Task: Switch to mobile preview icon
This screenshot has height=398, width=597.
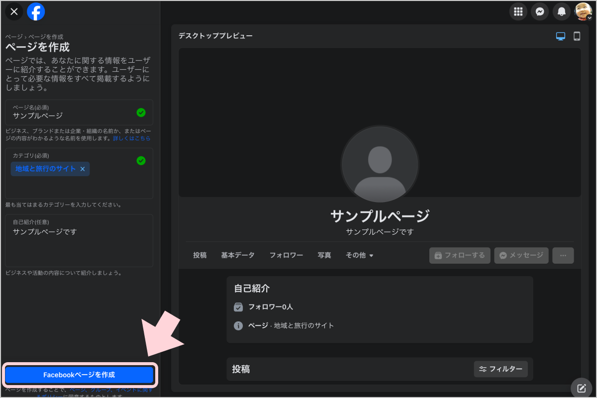Action: point(577,36)
